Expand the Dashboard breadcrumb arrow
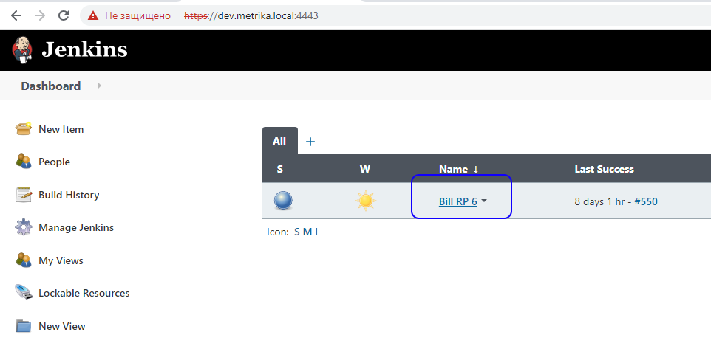The height and width of the screenshot is (349, 711). click(x=99, y=86)
